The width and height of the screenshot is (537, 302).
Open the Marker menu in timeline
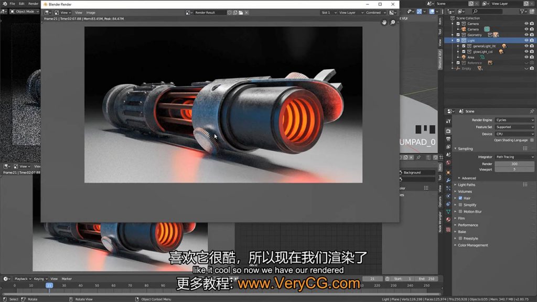[67, 279]
